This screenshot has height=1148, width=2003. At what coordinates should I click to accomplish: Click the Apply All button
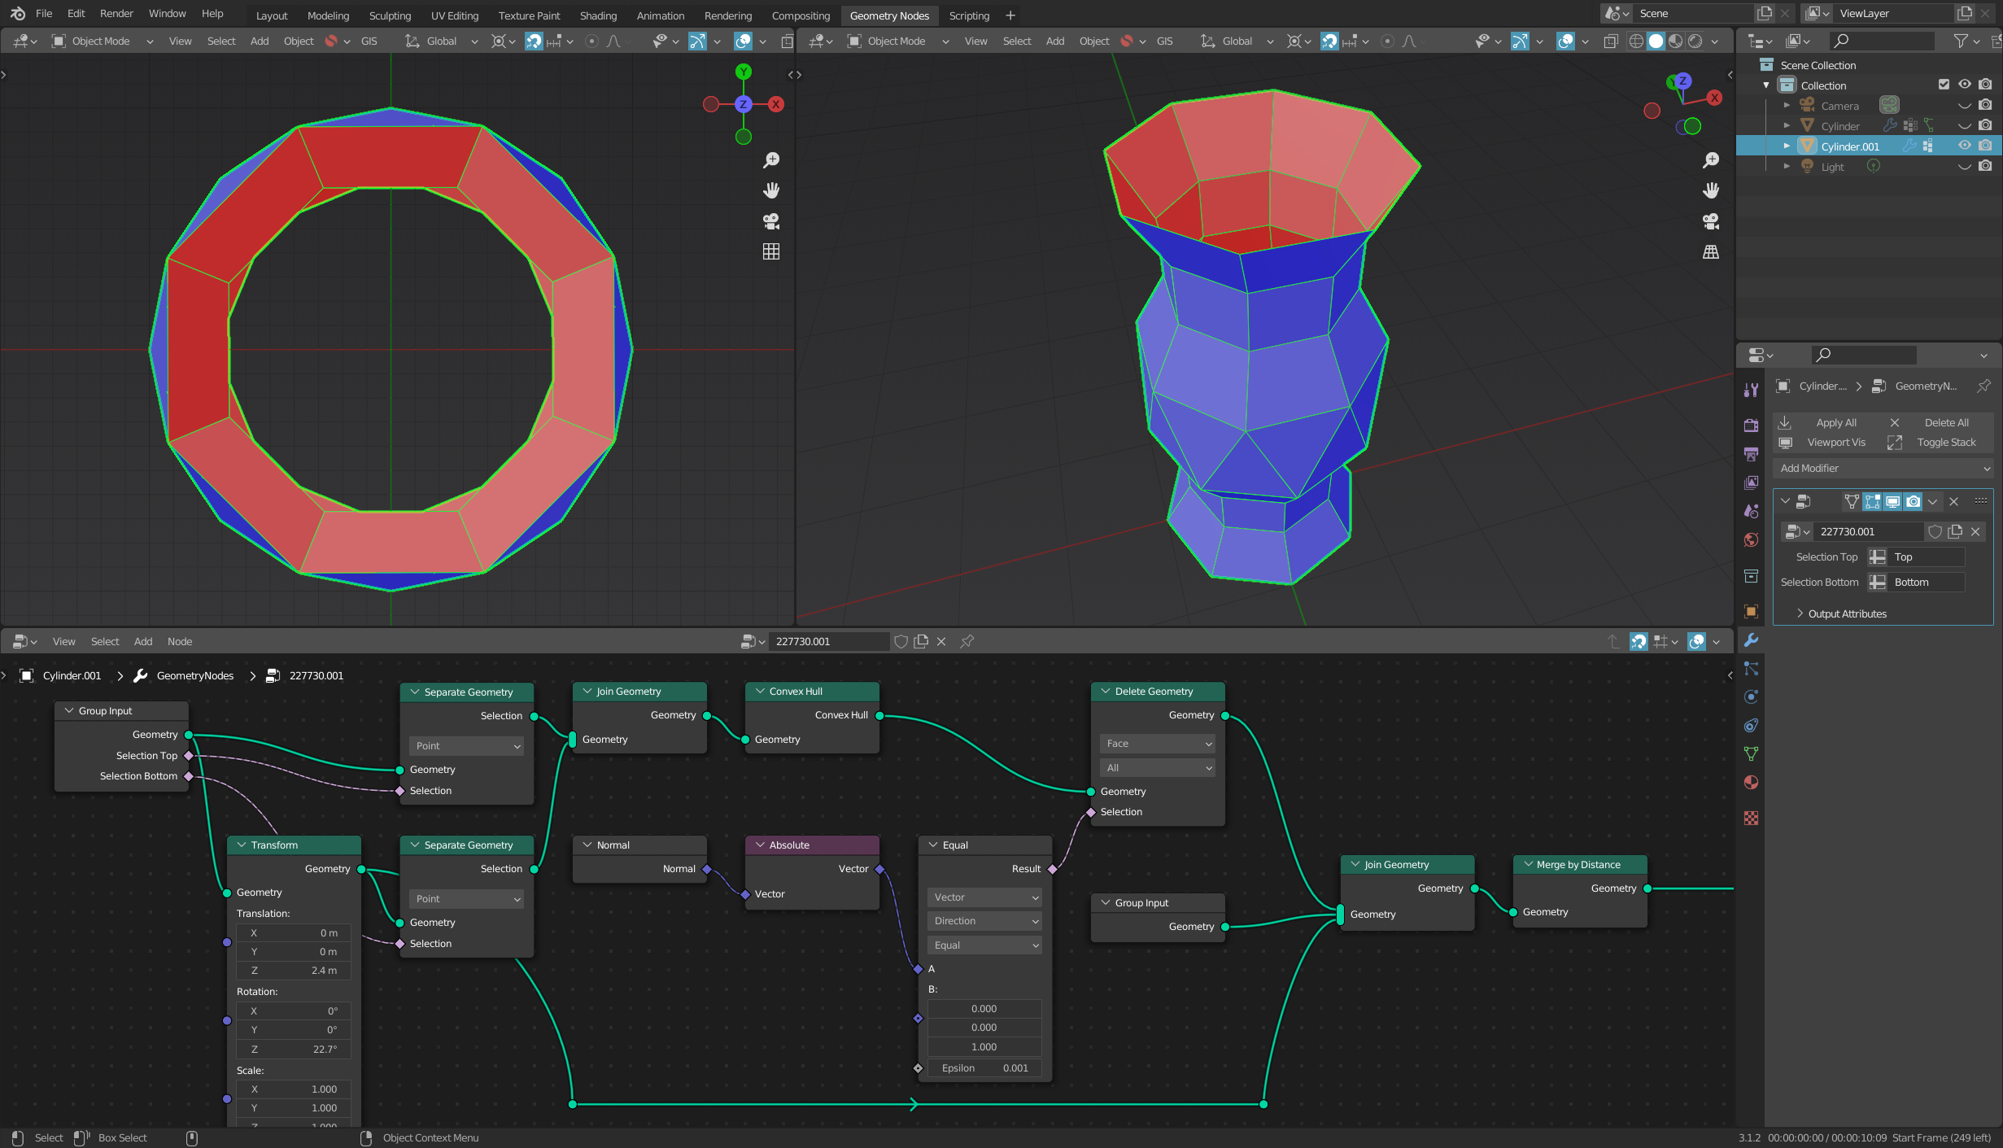[x=1826, y=422]
